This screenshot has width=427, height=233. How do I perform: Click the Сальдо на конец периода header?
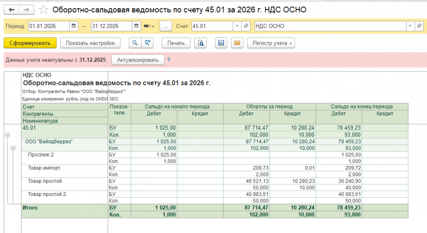362,107
